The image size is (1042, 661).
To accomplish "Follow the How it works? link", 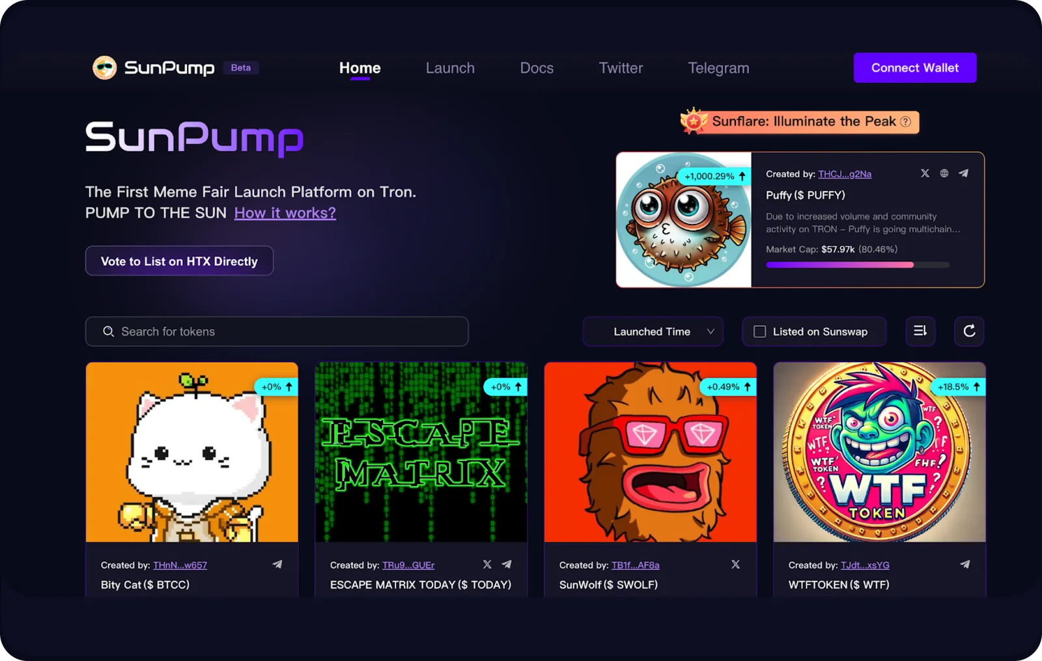I will 285,213.
